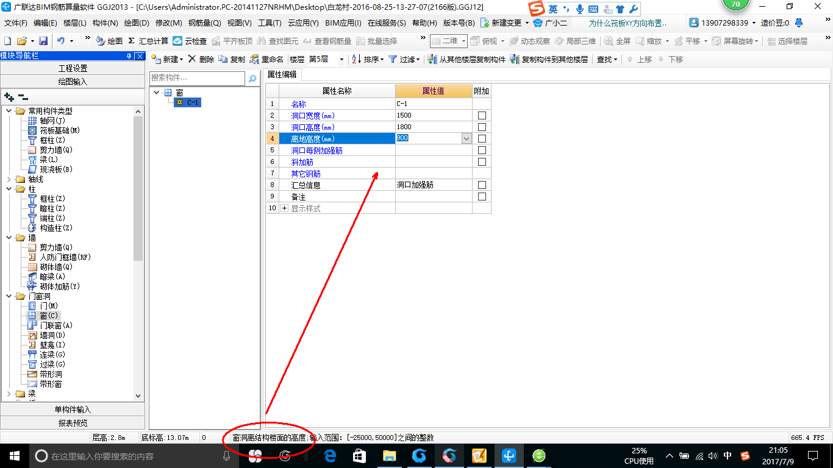The height and width of the screenshot is (468, 833).
Task: Click the 单构件输入 panel button
Action: pyautogui.click(x=73, y=409)
